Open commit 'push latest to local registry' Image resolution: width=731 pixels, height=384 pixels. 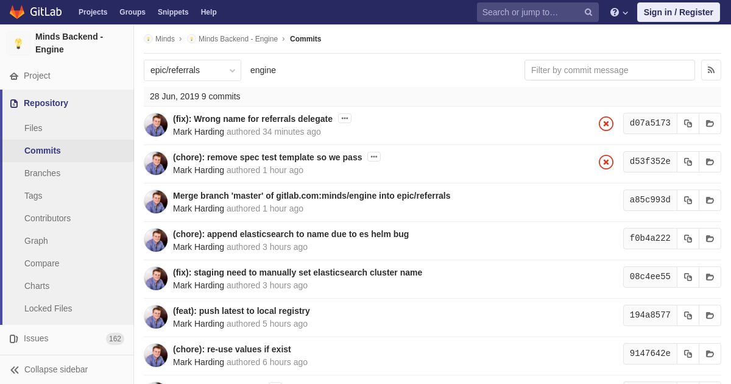241,311
